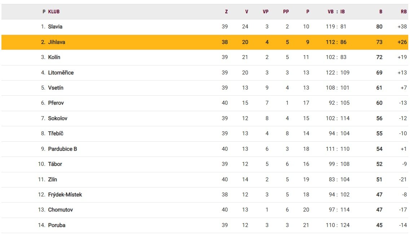Screen dimensions: 414x236
Task: Select the PP column header
Action: [x=286, y=12]
